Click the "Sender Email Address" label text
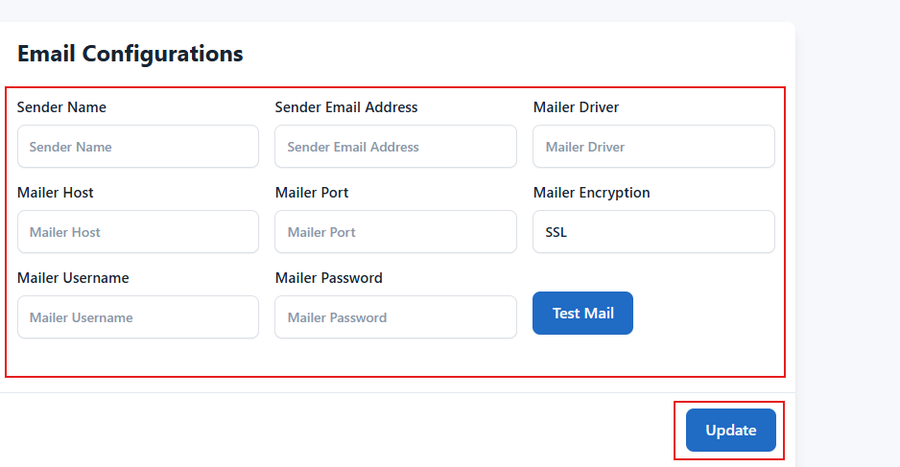This screenshot has width=900, height=467. [x=346, y=107]
